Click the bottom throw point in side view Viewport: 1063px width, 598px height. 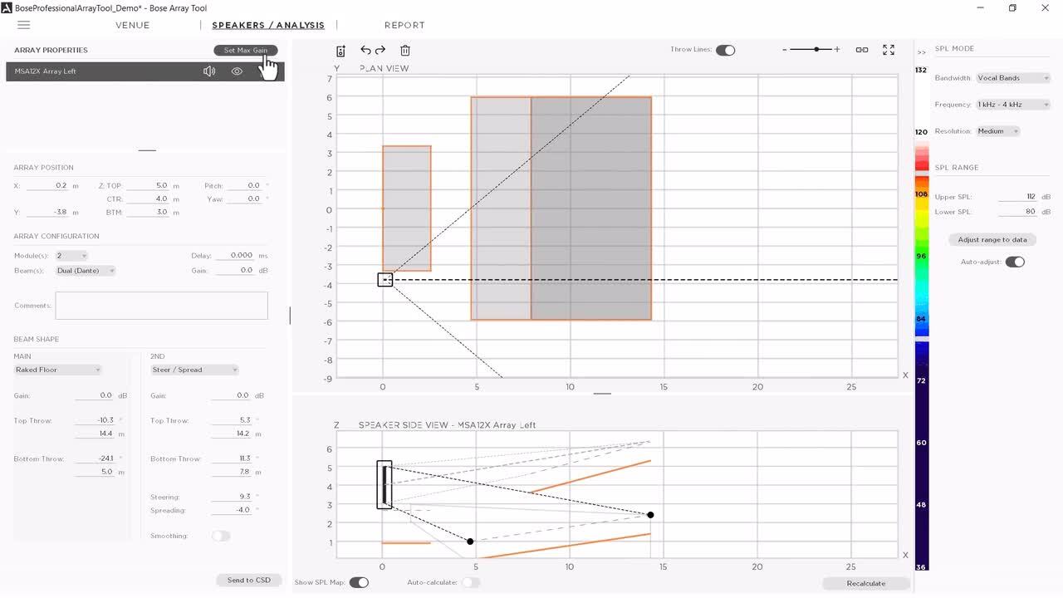470,542
